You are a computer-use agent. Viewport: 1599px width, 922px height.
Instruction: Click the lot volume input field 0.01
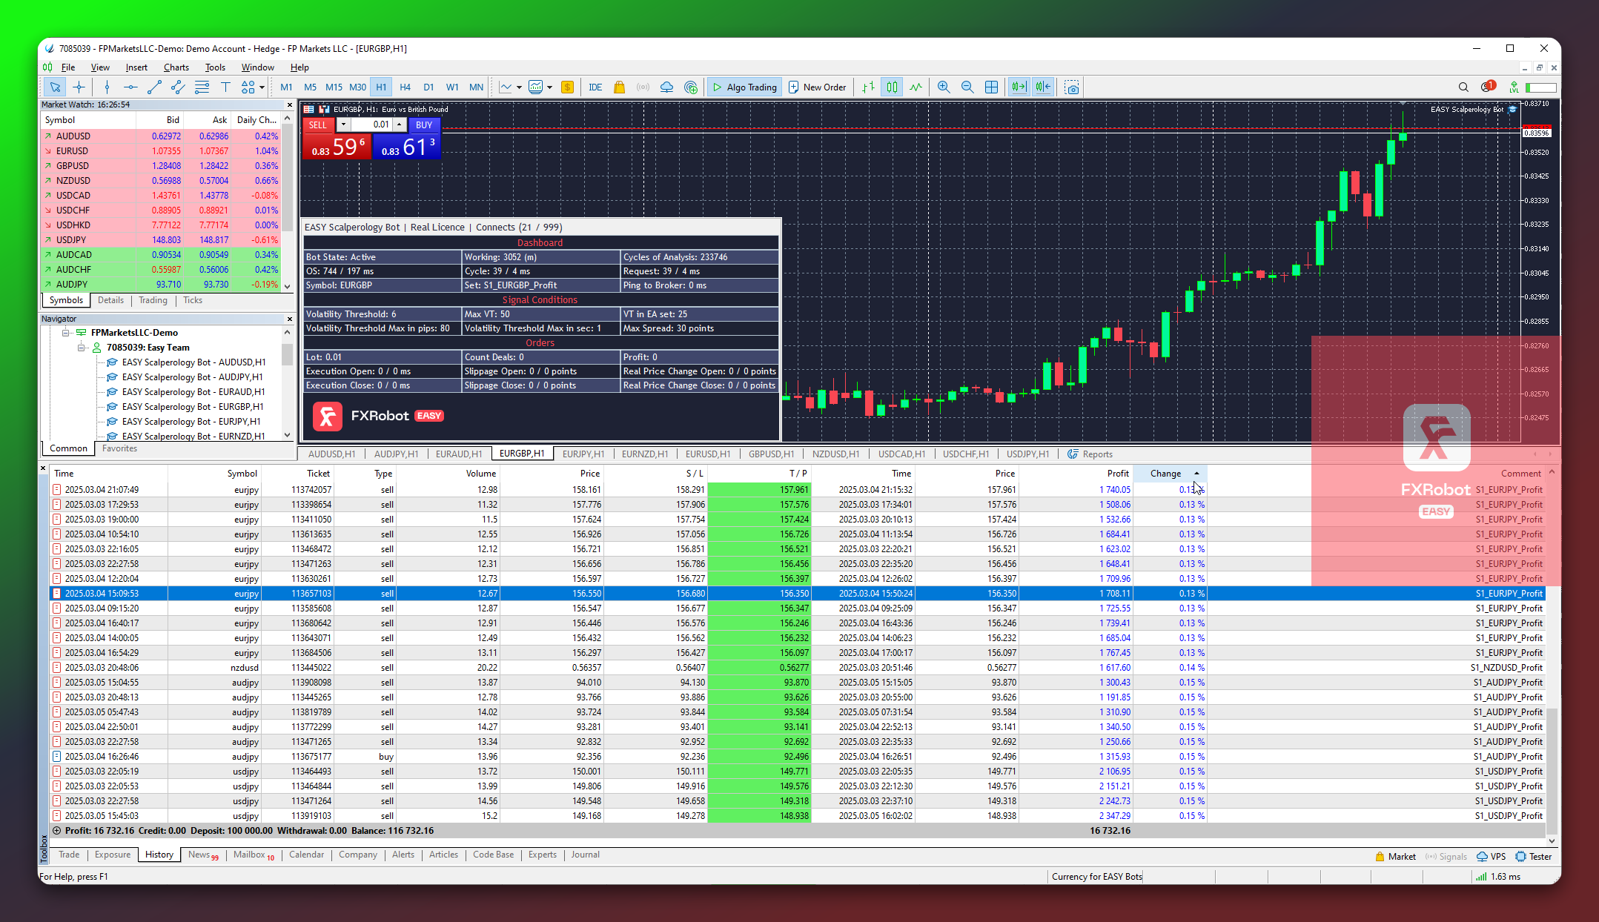click(371, 125)
